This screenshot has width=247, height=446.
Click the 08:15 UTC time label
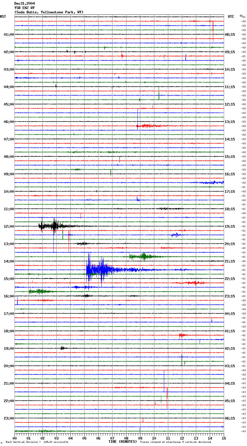click(230, 34)
